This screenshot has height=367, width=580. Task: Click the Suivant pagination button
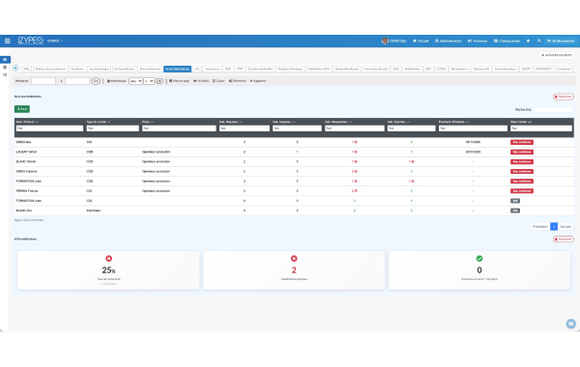565,227
